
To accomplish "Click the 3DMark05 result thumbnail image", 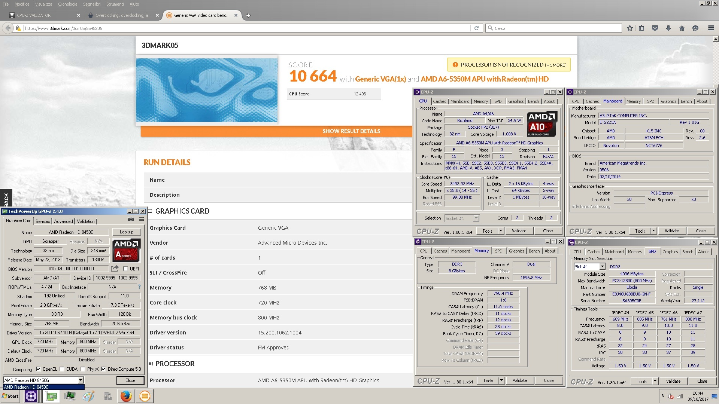I will click(x=207, y=90).
